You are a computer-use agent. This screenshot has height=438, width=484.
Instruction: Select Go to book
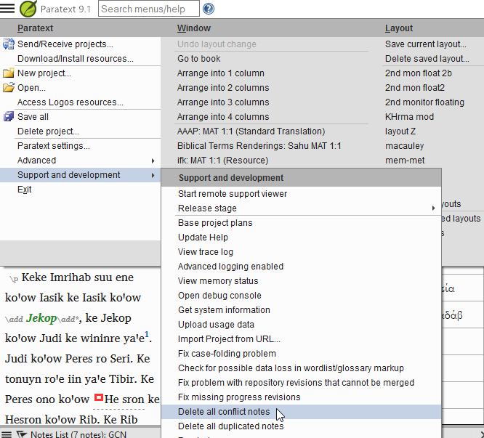pyautogui.click(x=199, y=59)
